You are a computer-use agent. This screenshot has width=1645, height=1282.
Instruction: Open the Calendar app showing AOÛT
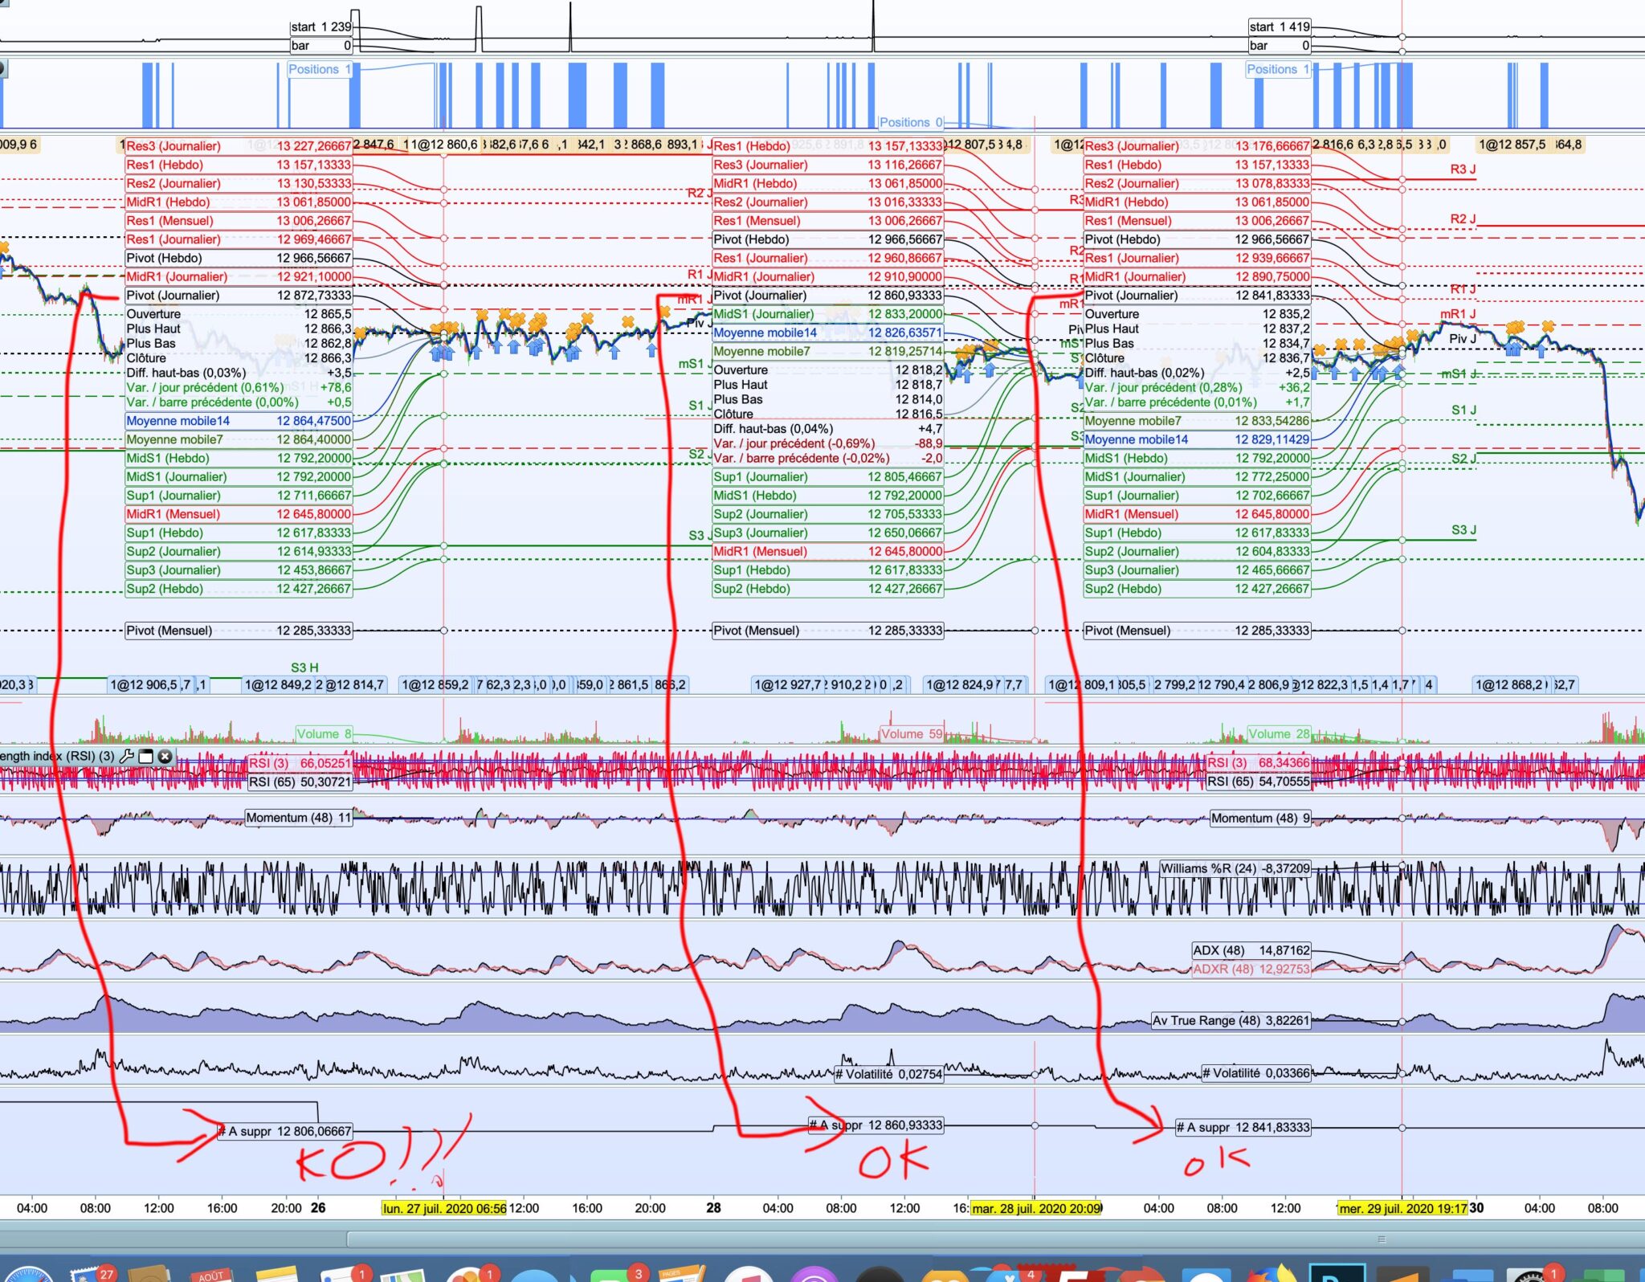(212, 1276)
